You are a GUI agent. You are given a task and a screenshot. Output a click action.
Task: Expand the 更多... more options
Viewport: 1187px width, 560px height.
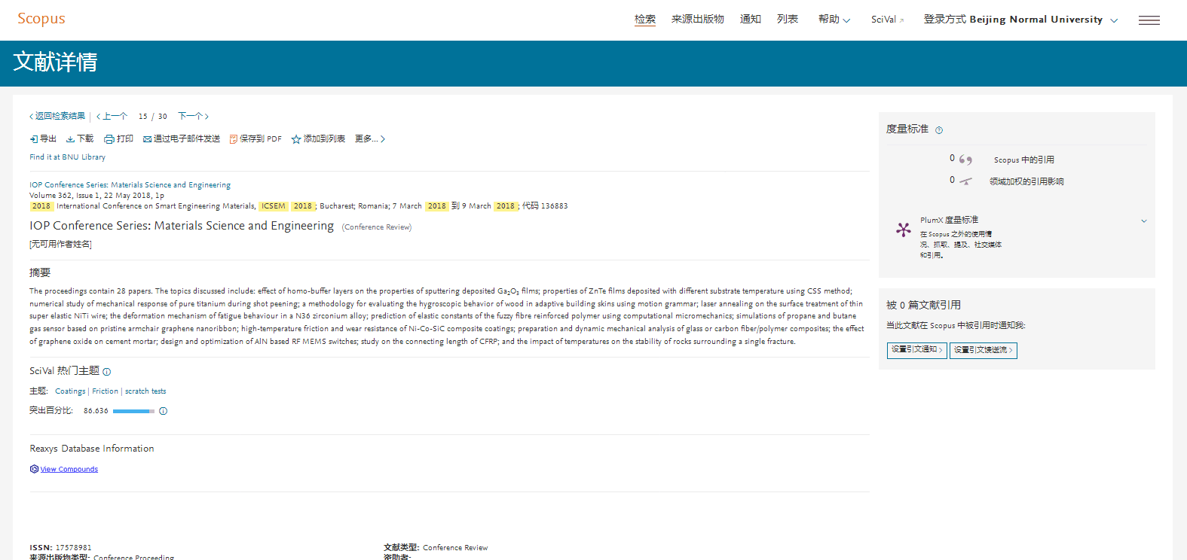pyautogui.click(x=370, y=138)
